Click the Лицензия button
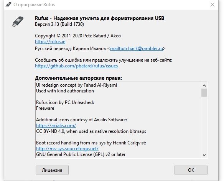 click(52, 170)
